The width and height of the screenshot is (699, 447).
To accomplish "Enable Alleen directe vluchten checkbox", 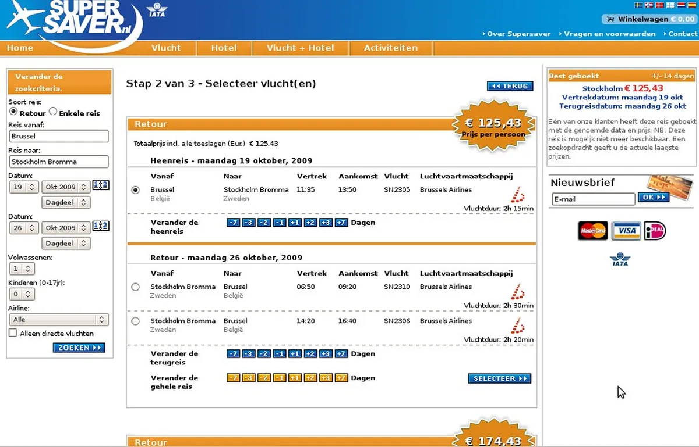I will [x=13, y=333].
